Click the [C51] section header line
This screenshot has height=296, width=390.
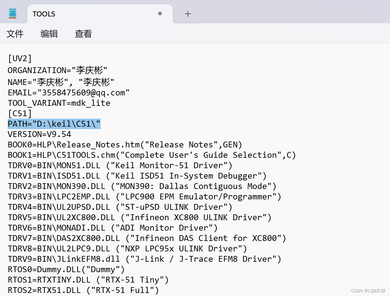[20, 113]
